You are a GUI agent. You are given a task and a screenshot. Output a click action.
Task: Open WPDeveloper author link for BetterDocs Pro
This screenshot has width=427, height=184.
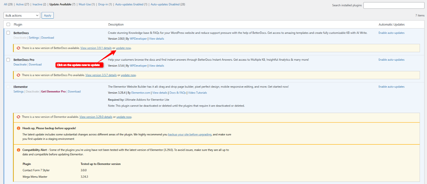pos(138,66)
